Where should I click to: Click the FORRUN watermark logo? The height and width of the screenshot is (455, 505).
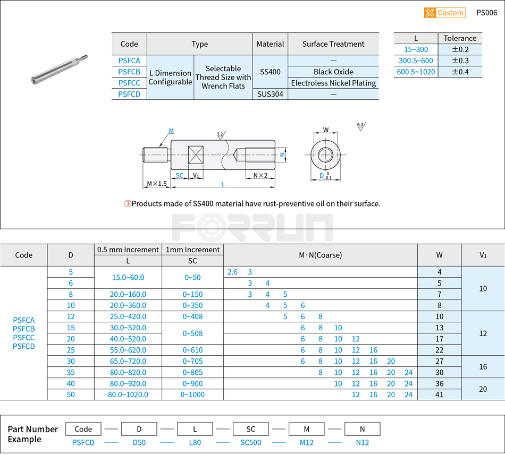point(252,226)
